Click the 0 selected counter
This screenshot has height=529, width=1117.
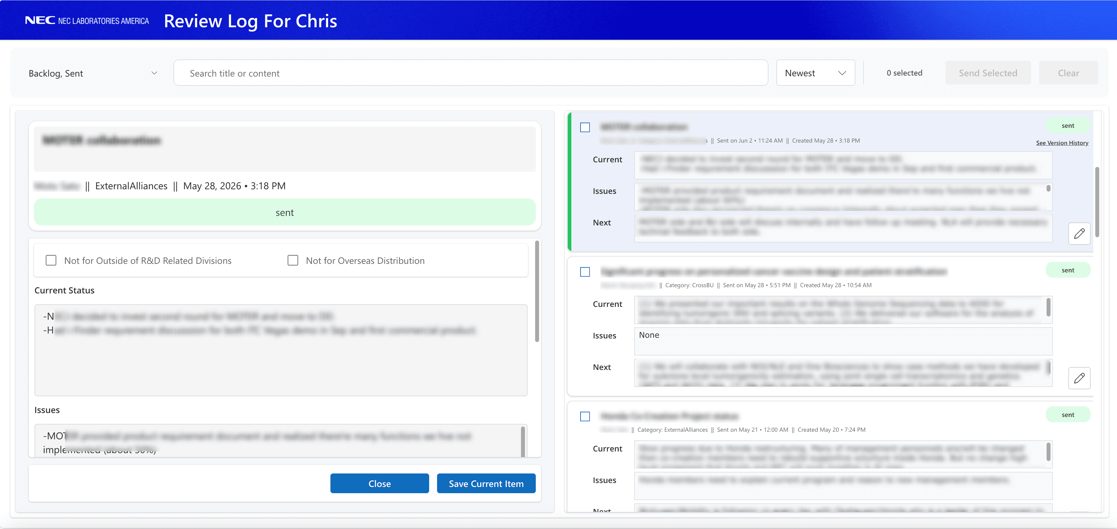pyautogui.click(x=904, y=73)
